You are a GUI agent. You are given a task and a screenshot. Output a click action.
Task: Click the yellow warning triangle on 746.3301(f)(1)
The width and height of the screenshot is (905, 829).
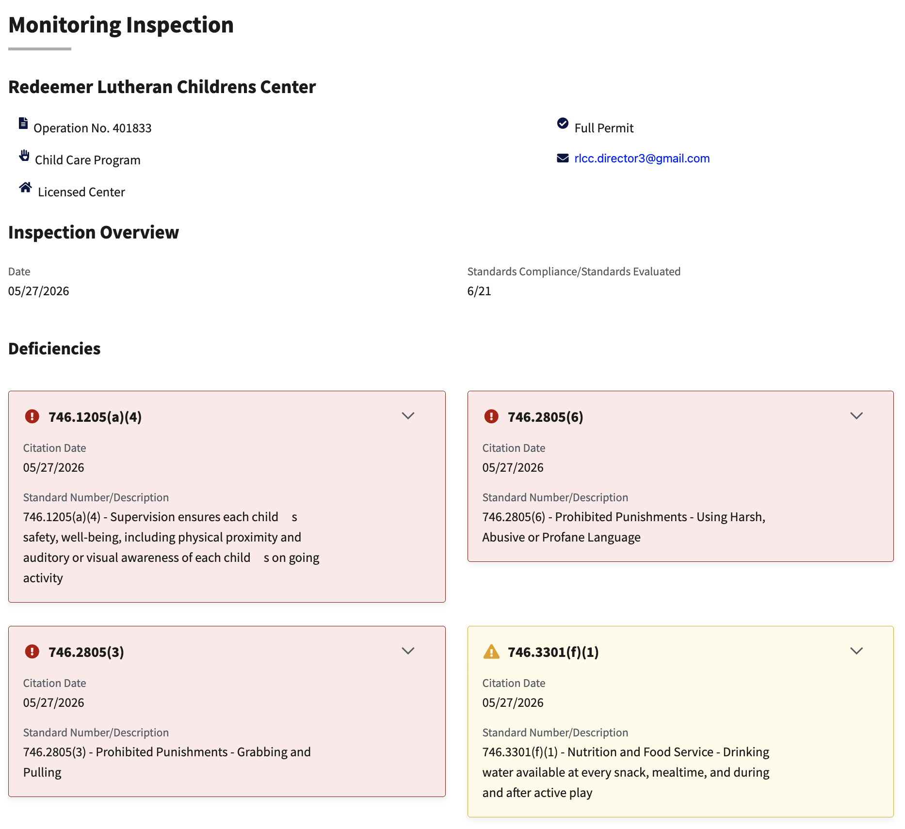[x=491, y=651]
